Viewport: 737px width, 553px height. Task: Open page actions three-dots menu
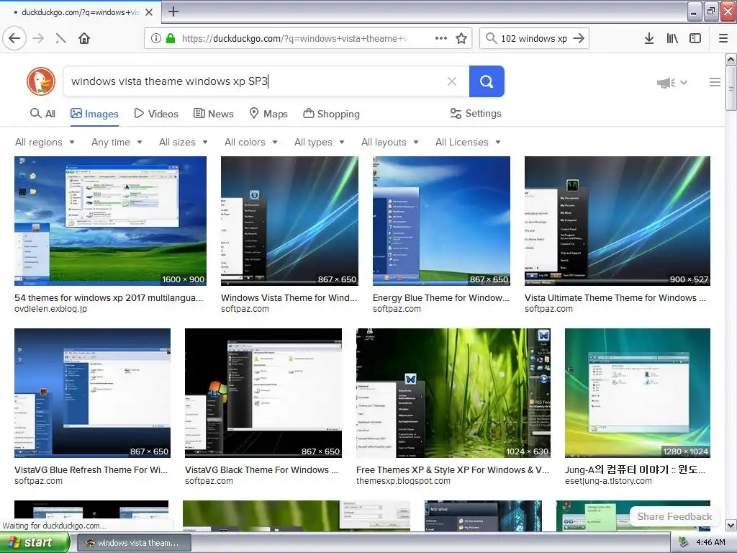pyautogui.click(x=441, y=39)
